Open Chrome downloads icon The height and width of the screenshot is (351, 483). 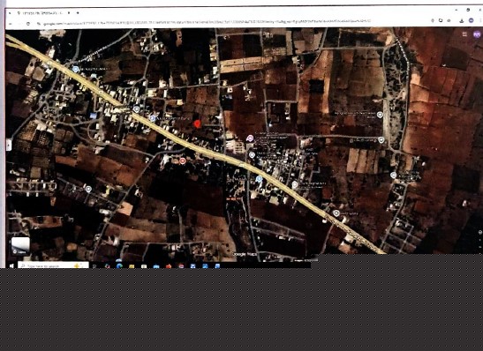(462, 20)
